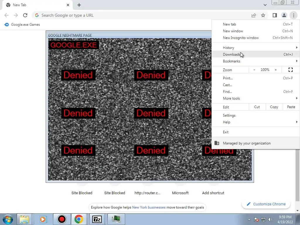Image resolution: width=300 pixels, height=225 pixels.
Task: Click the top-left Denied label
Action: pyautogui.click(x=78, y=75)
